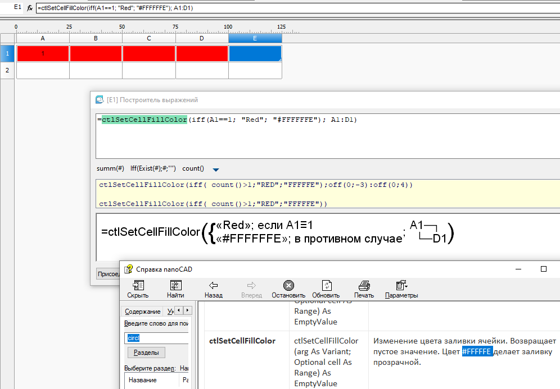Image resolution: width=560 pixels, height=389 pixels.
Task: Click the Разделы button in help
Action: pyautogui.click(x=146, y=353)
